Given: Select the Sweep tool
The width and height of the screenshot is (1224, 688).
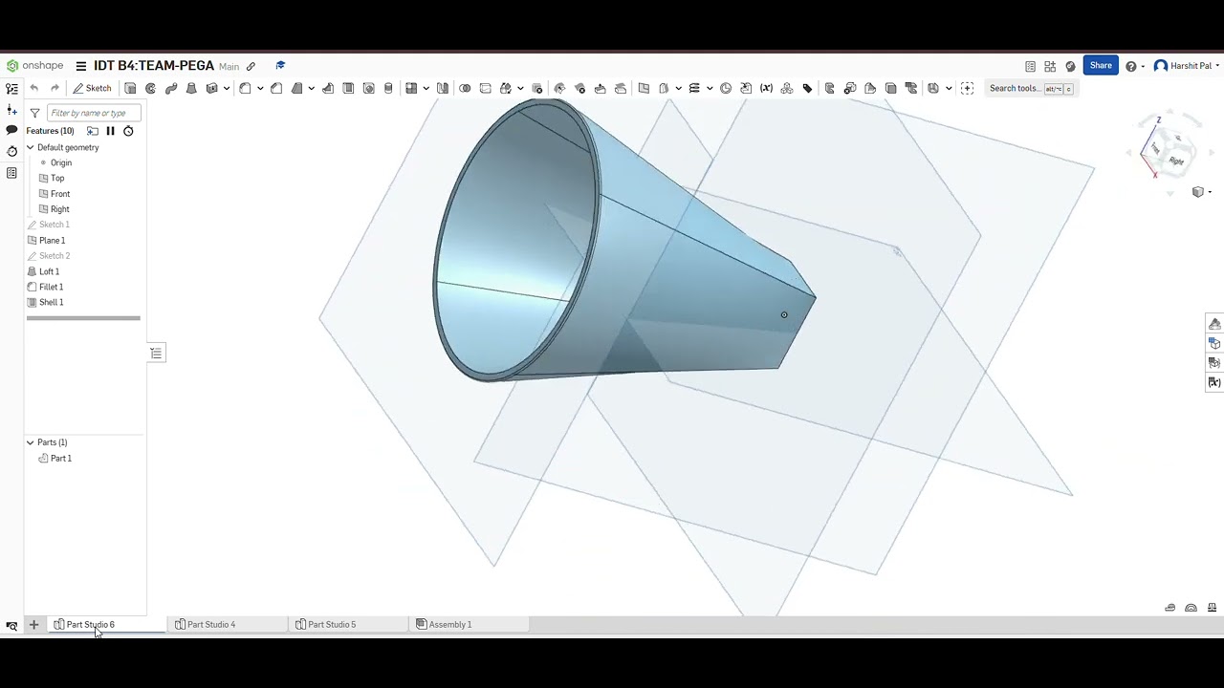Looking at the screenshot, I should coord(171,88).
